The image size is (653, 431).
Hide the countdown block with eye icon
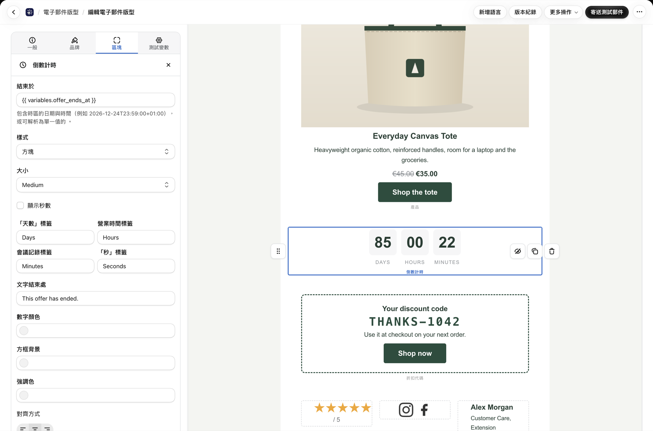pyautogui.click(x=518, y=251)
